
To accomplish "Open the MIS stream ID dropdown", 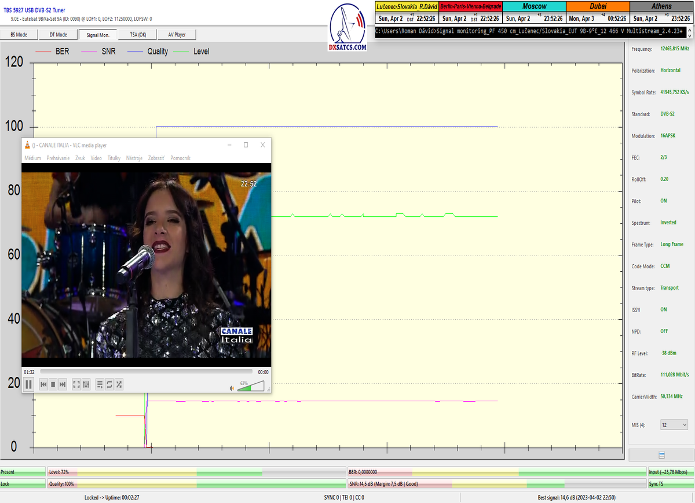I will 674,425.
